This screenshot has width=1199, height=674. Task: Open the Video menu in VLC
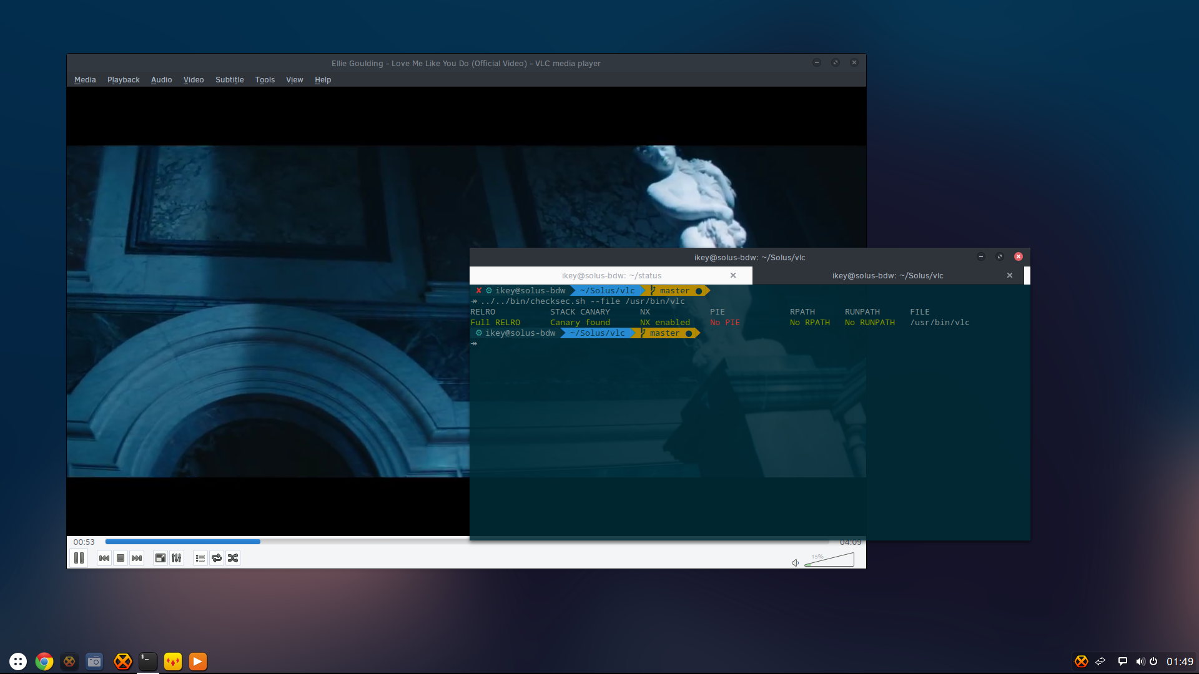(x=194, y=80)
